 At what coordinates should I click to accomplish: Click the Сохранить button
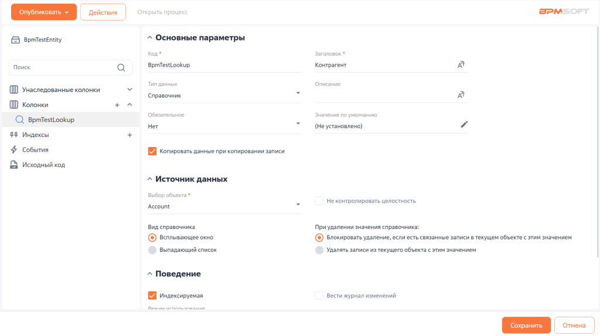(526, 325)
